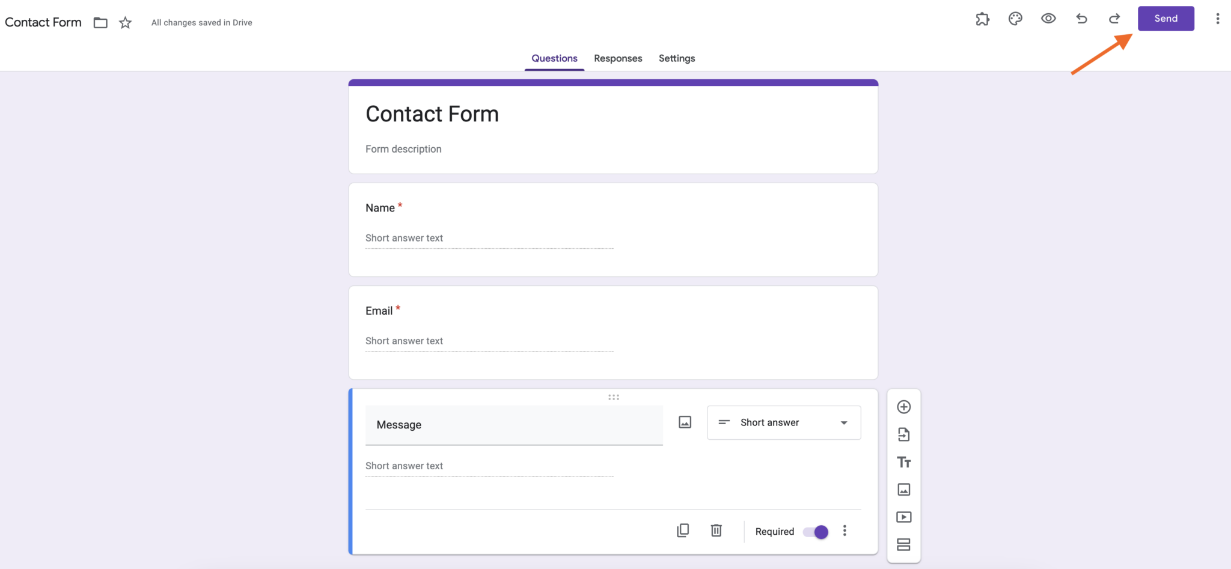Star the Contact Form

pyautogui.click(x=125, y=22)
